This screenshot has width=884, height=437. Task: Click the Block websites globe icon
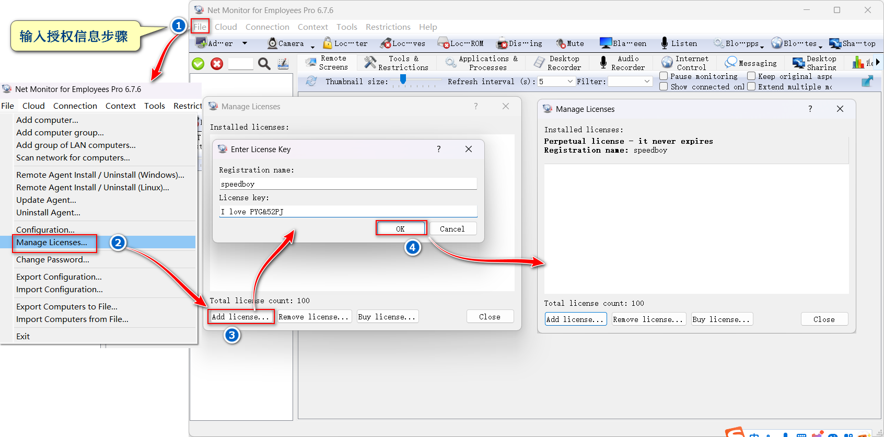777,43
